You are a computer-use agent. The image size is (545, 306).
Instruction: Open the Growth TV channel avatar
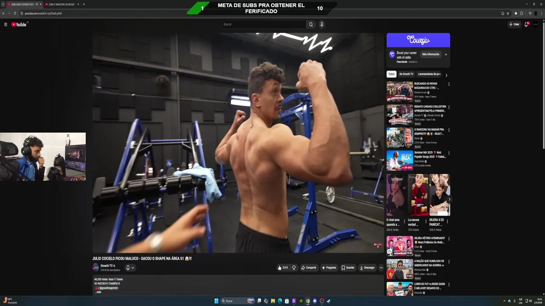point(96,267)
